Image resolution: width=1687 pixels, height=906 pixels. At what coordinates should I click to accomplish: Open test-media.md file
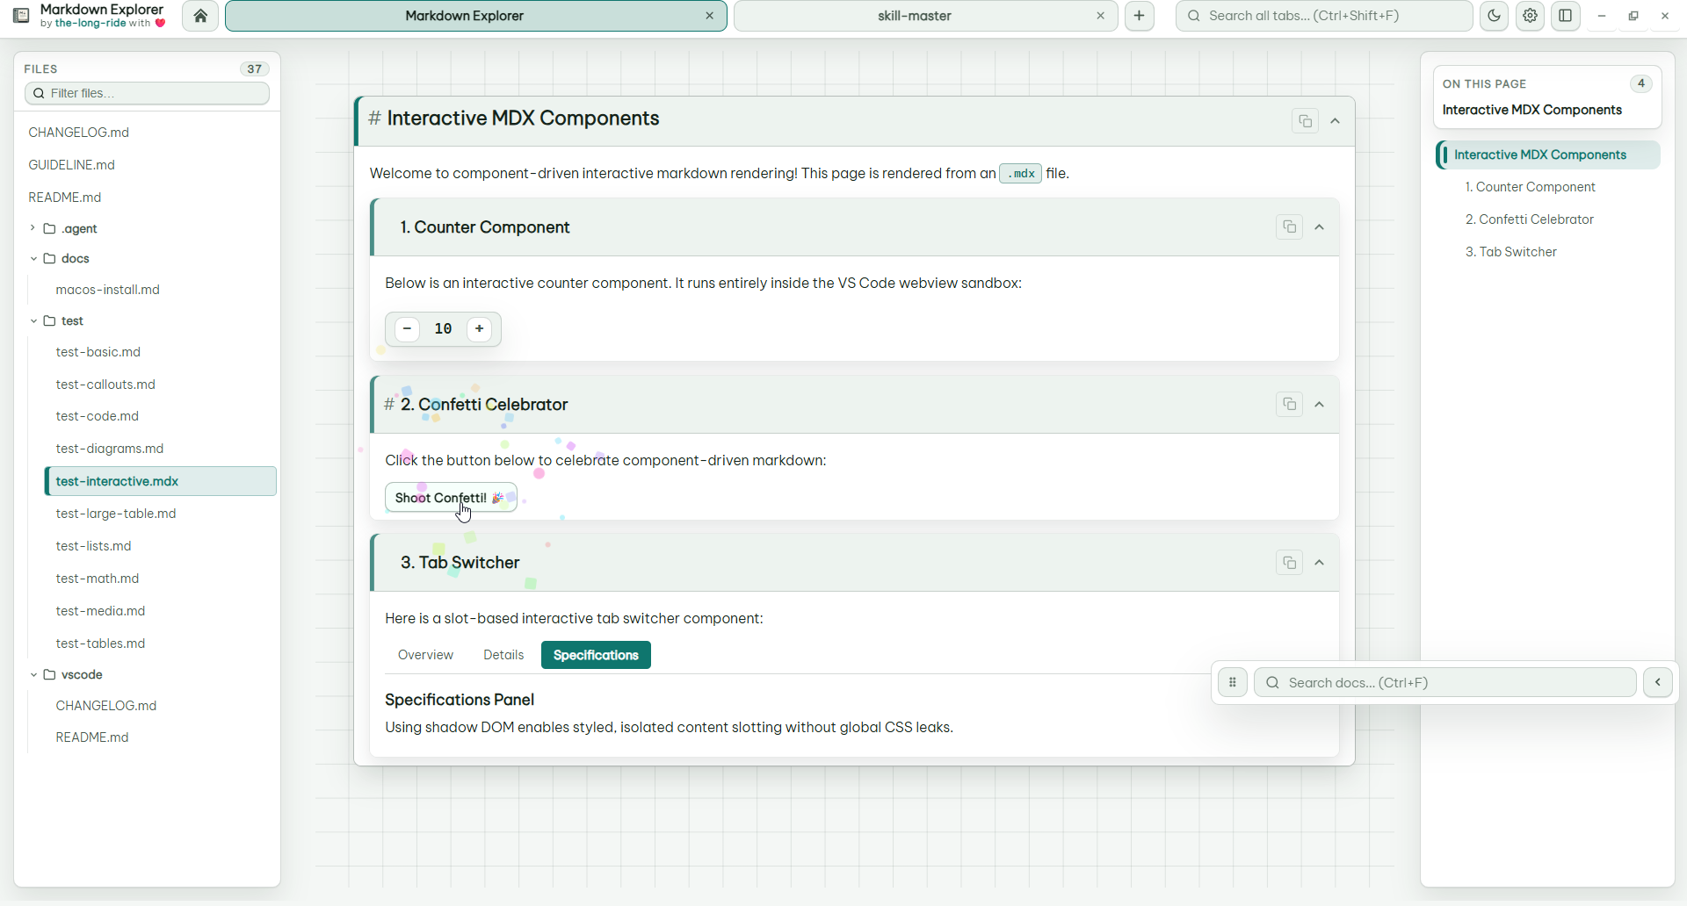(x=100, y=611)
